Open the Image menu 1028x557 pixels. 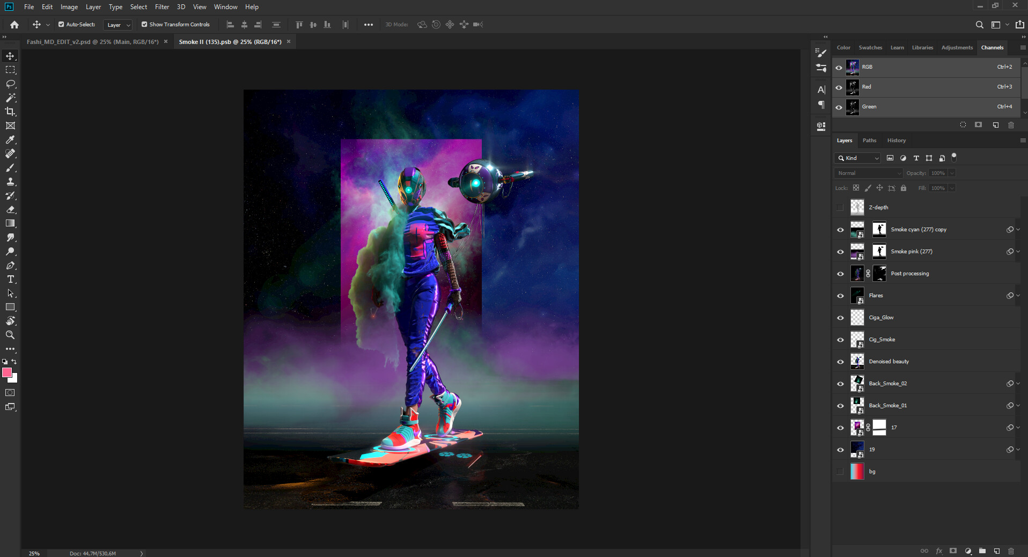[x=69, y=7]
